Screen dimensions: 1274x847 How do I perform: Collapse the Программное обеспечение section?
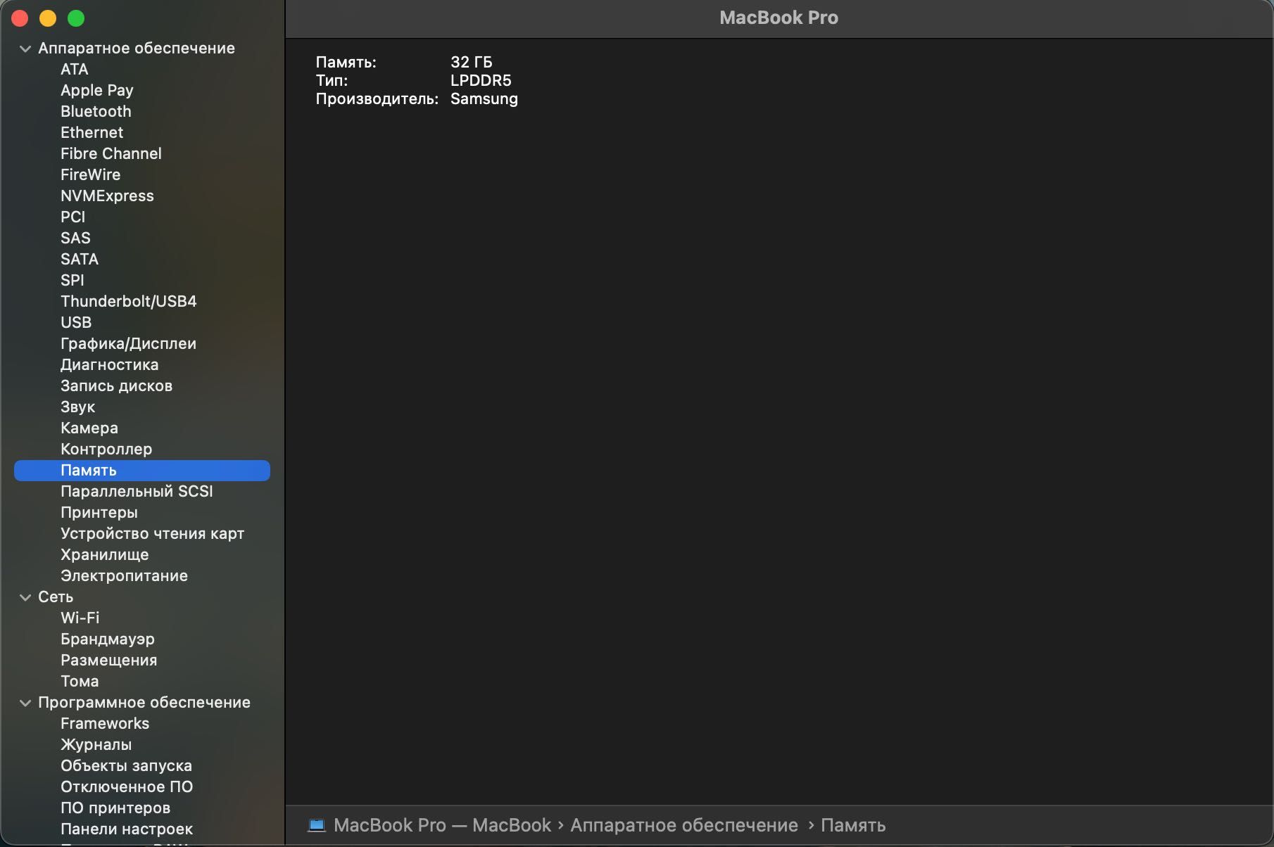point(25,703)
